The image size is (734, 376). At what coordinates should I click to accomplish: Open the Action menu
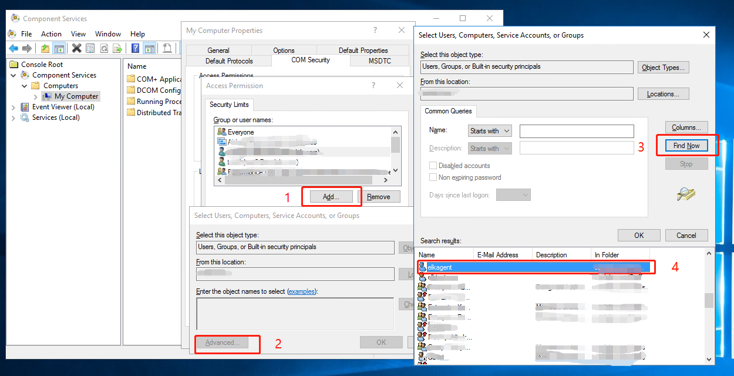click(51, 33)
